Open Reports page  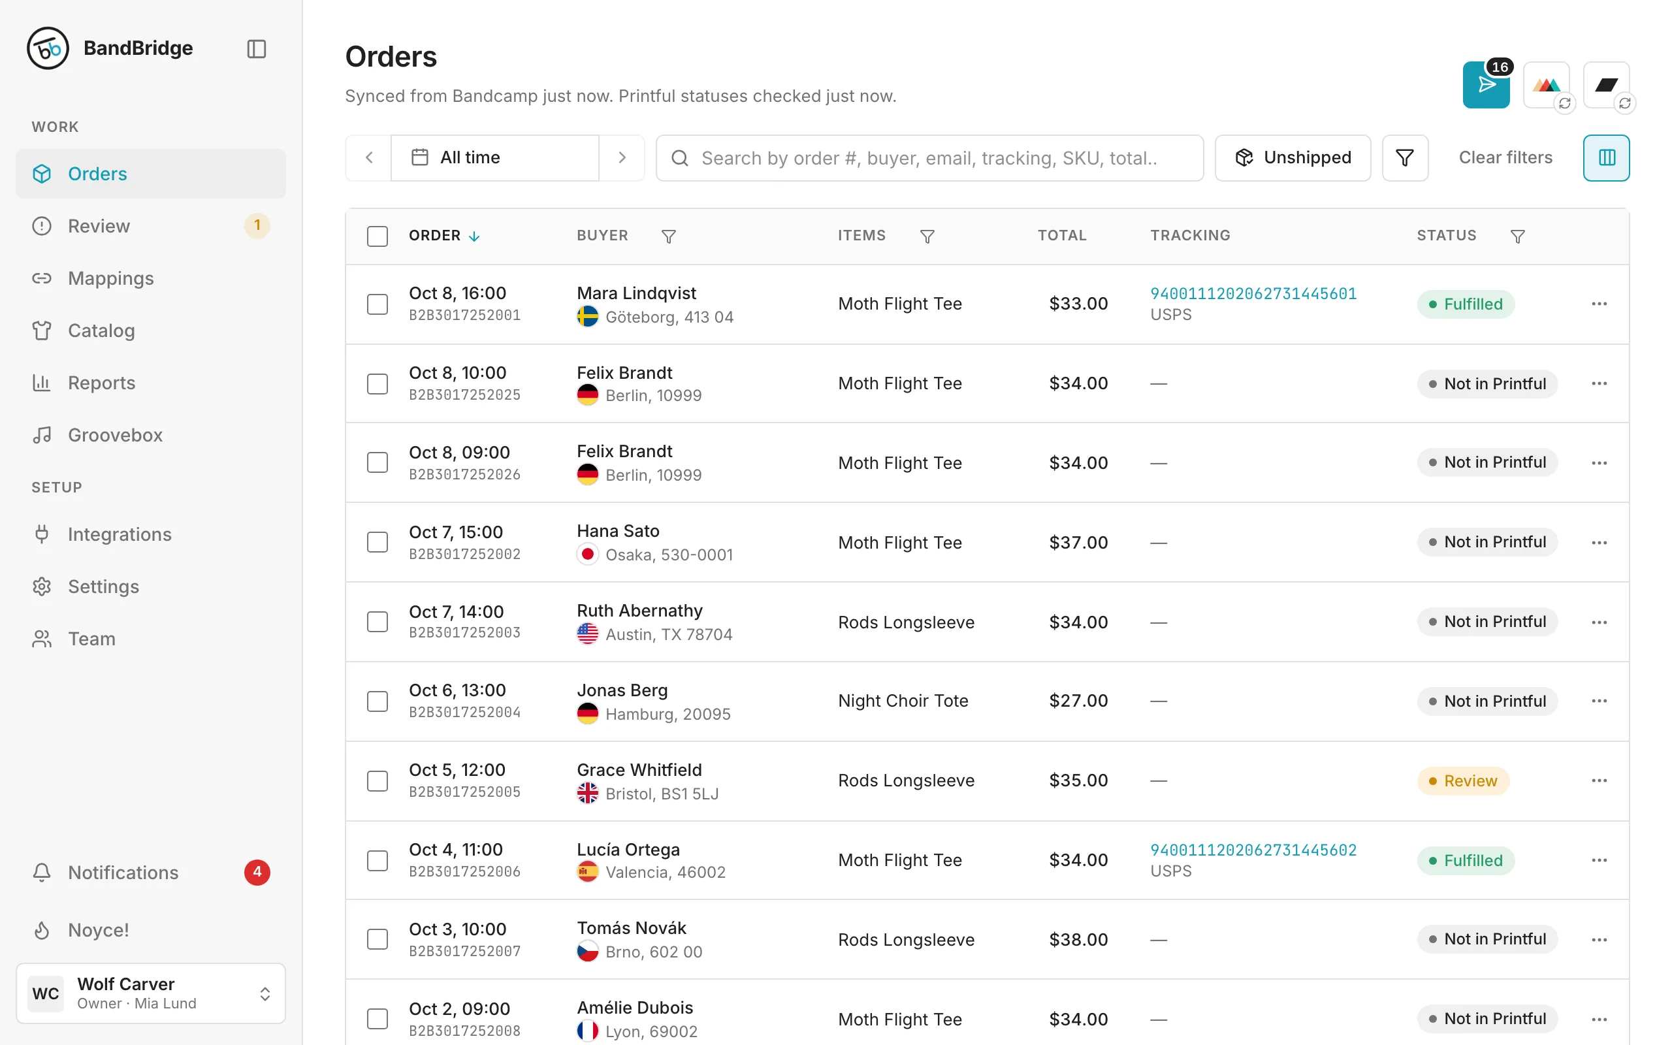[151, 382]
